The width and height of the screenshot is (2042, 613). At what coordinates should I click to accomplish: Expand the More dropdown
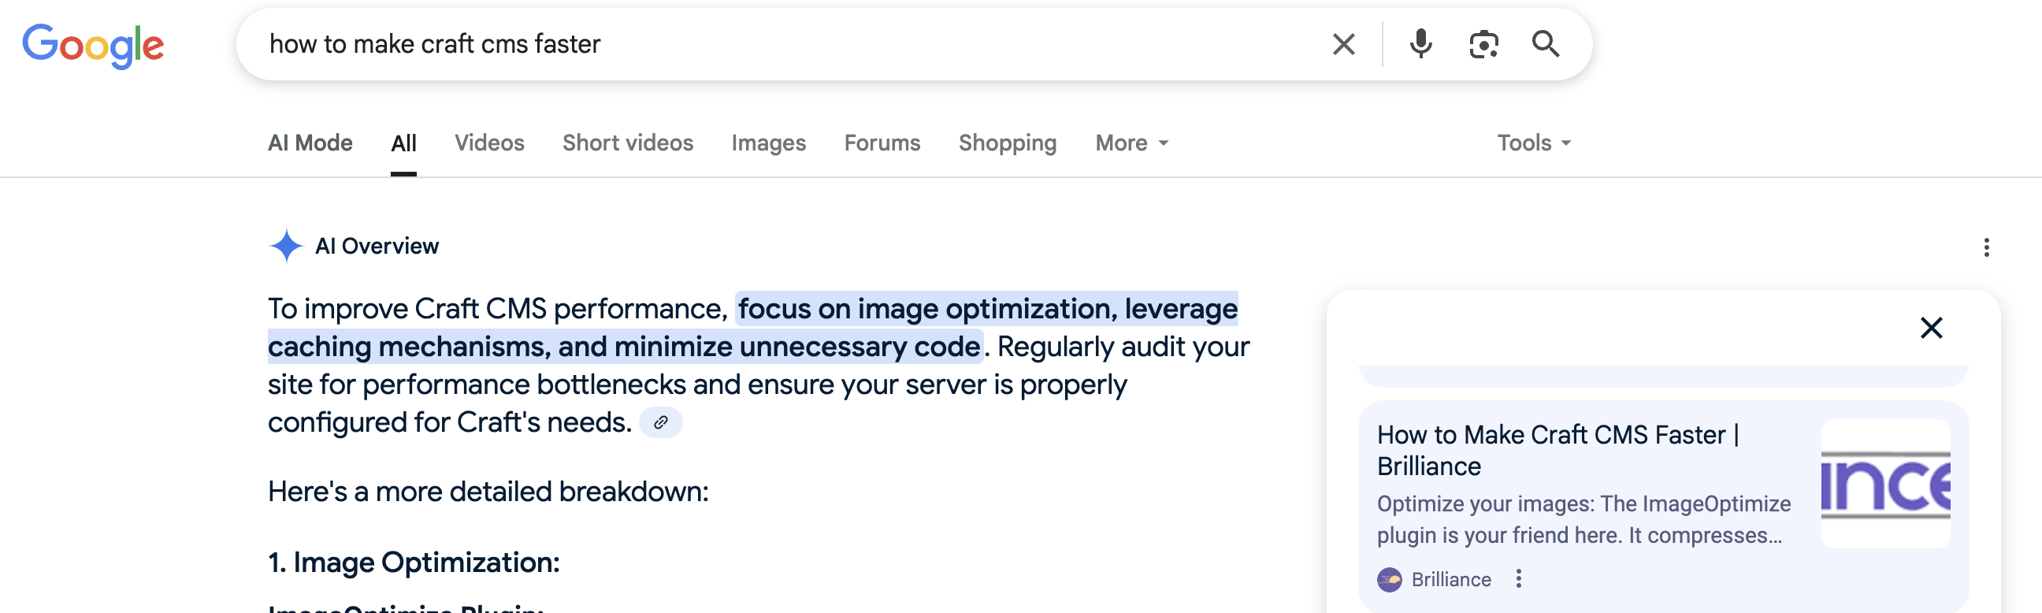(x=1131, y=143)
